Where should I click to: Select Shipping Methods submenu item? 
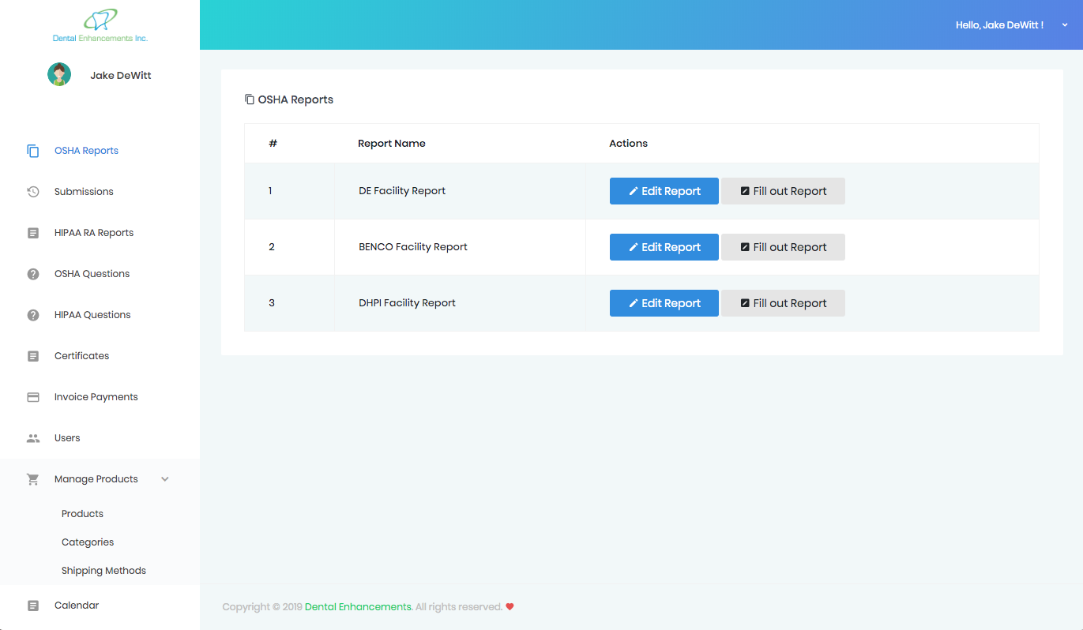click(103, 571)
